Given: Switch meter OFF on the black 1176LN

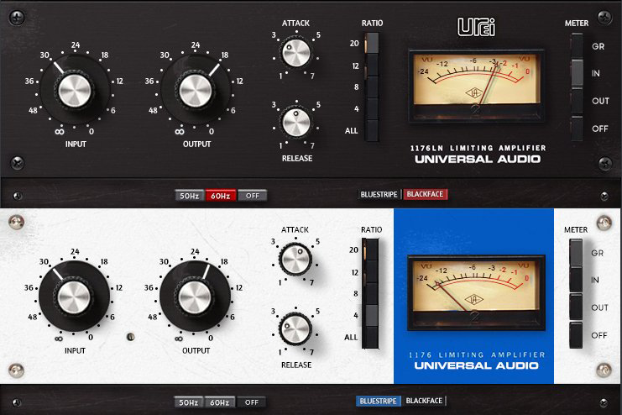Looking at the screenshot, I should pyautogui.click(x=577, y=129).
